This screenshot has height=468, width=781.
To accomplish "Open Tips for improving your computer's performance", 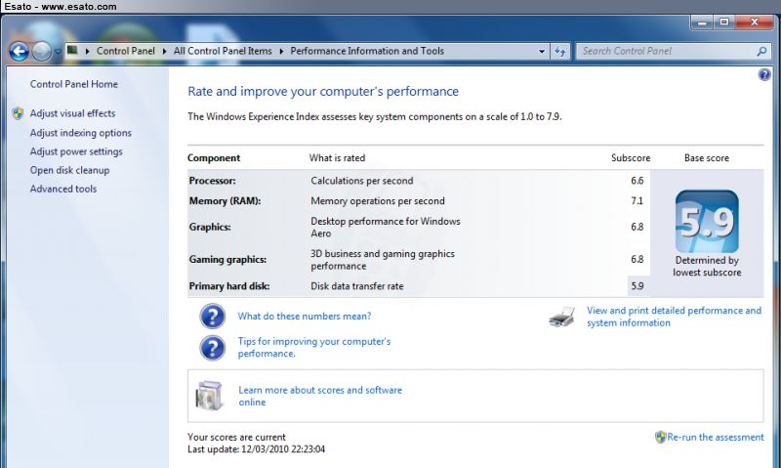I will [x=313, y=348].
